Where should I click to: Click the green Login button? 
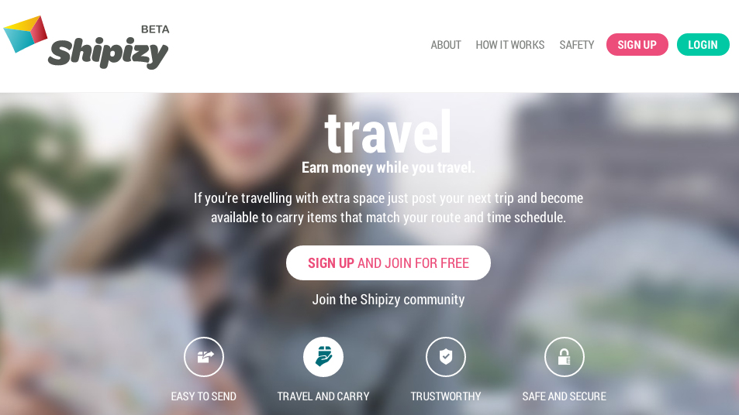703,45
